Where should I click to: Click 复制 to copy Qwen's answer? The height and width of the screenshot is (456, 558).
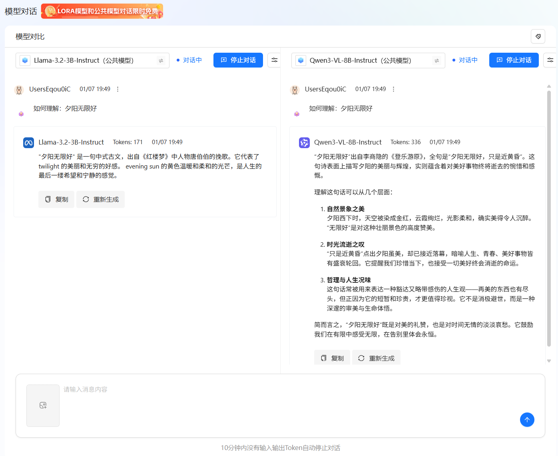point(332,357)
